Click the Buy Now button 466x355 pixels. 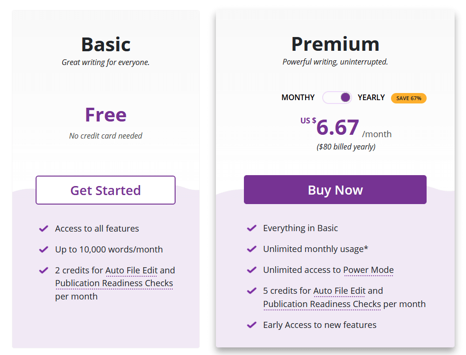[x=335, y=190]
